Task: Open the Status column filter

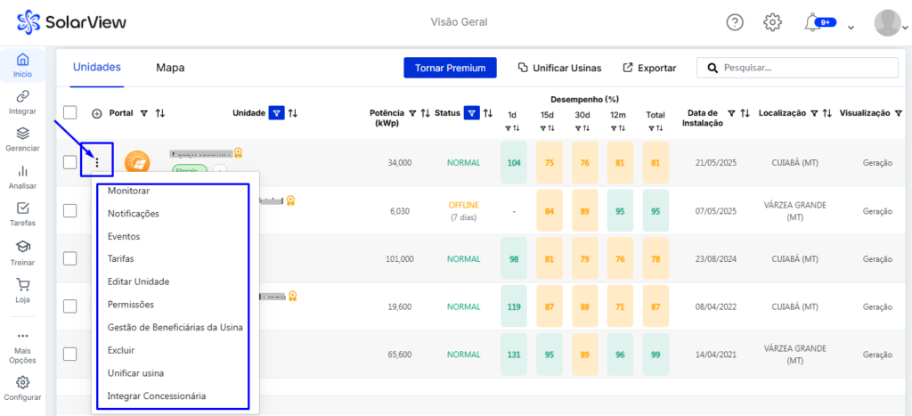Action: [471, 113]
